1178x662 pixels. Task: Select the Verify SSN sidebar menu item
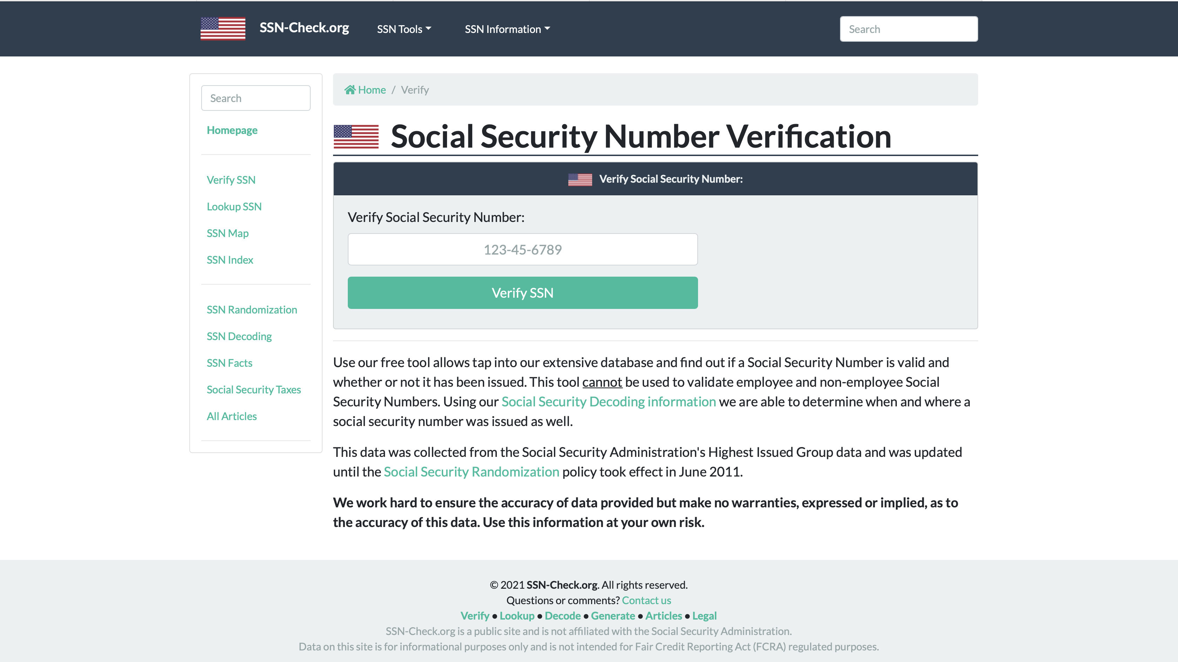[x=231, y=180]
